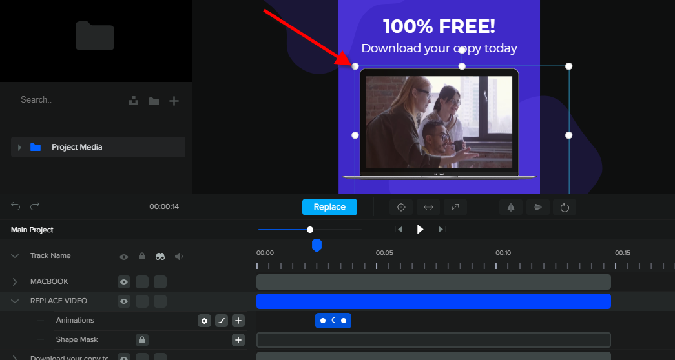Click the 00:00:14 timecode
The height and width of the screenshot is (360, 675).
click(x=164, y=206)
